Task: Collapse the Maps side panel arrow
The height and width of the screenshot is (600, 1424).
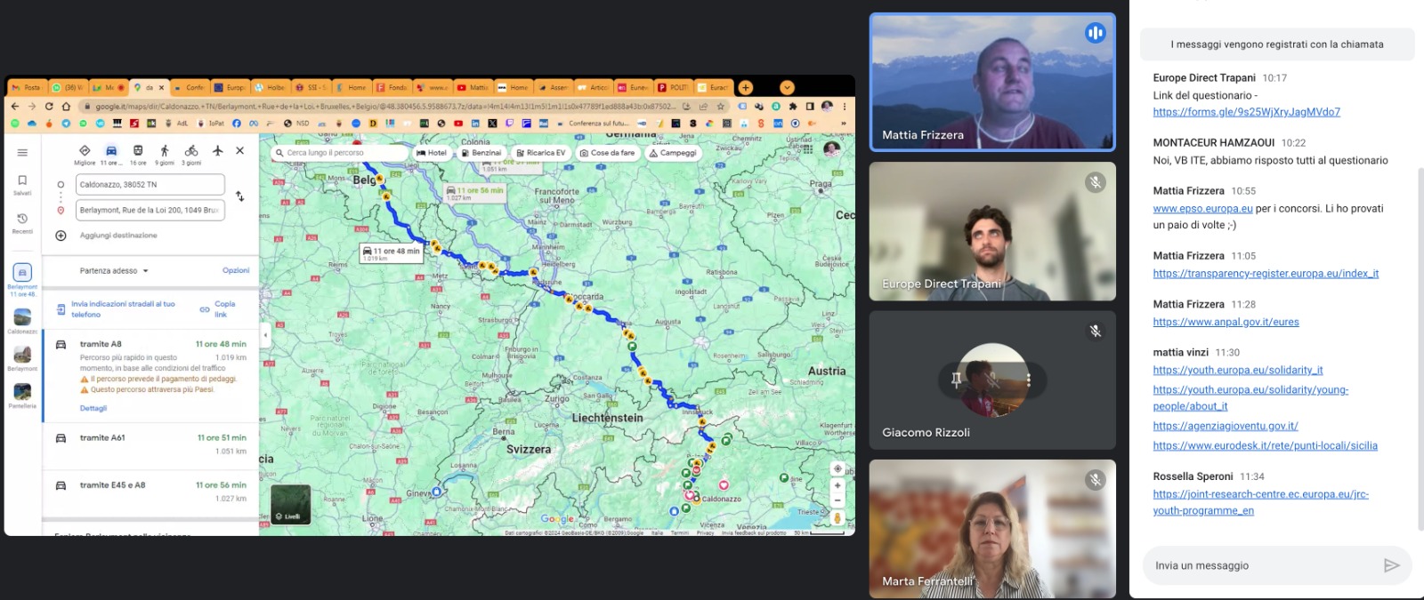Action: pyautogui.click(x=264, y=335)
